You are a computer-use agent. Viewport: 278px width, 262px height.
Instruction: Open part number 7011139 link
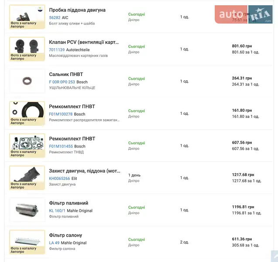pyautogui.click(x=57, y=50)
